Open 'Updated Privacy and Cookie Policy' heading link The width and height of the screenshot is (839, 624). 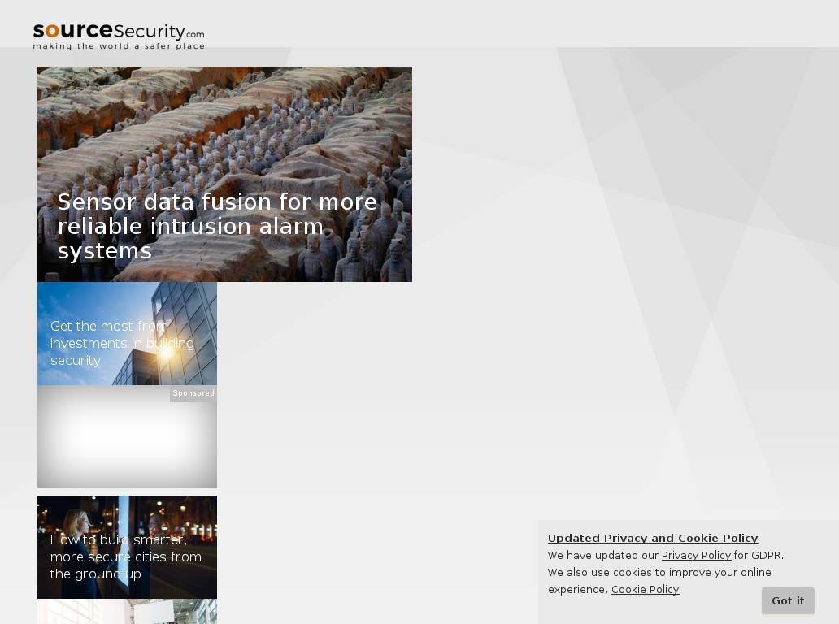[652, 538]
